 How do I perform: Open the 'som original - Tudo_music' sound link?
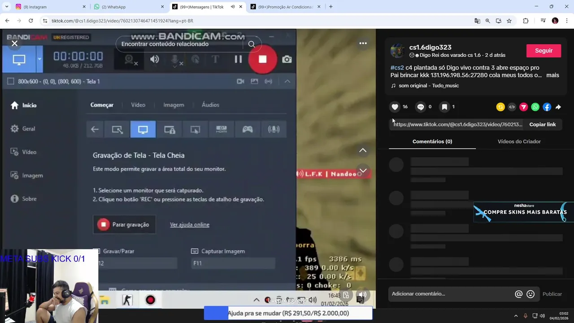[x=429, y=86]
